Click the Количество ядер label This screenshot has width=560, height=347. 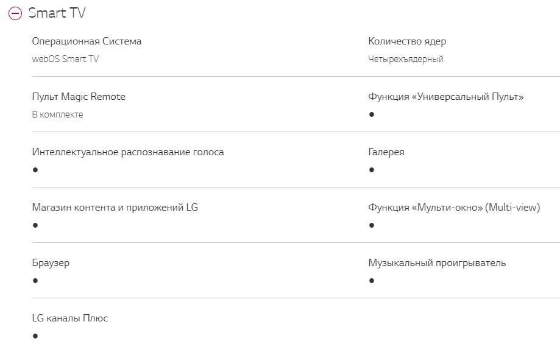tap(407, 41)
